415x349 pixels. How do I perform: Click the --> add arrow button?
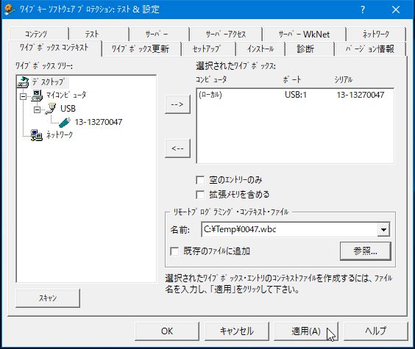[x=177, y=104]
